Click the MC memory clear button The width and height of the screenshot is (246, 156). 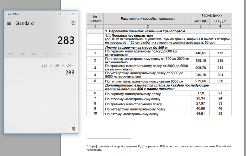(x=10, y=54)
